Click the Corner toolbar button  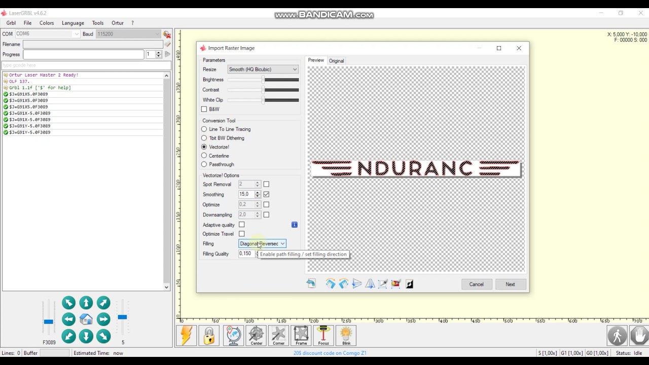tap(278, 336)
